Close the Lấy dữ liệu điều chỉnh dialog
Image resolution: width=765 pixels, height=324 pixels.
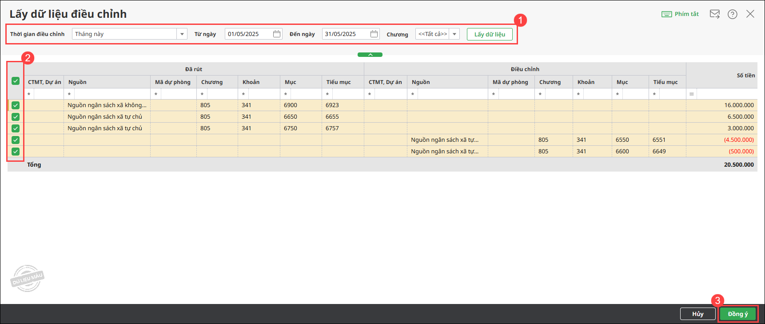[750, 14]
